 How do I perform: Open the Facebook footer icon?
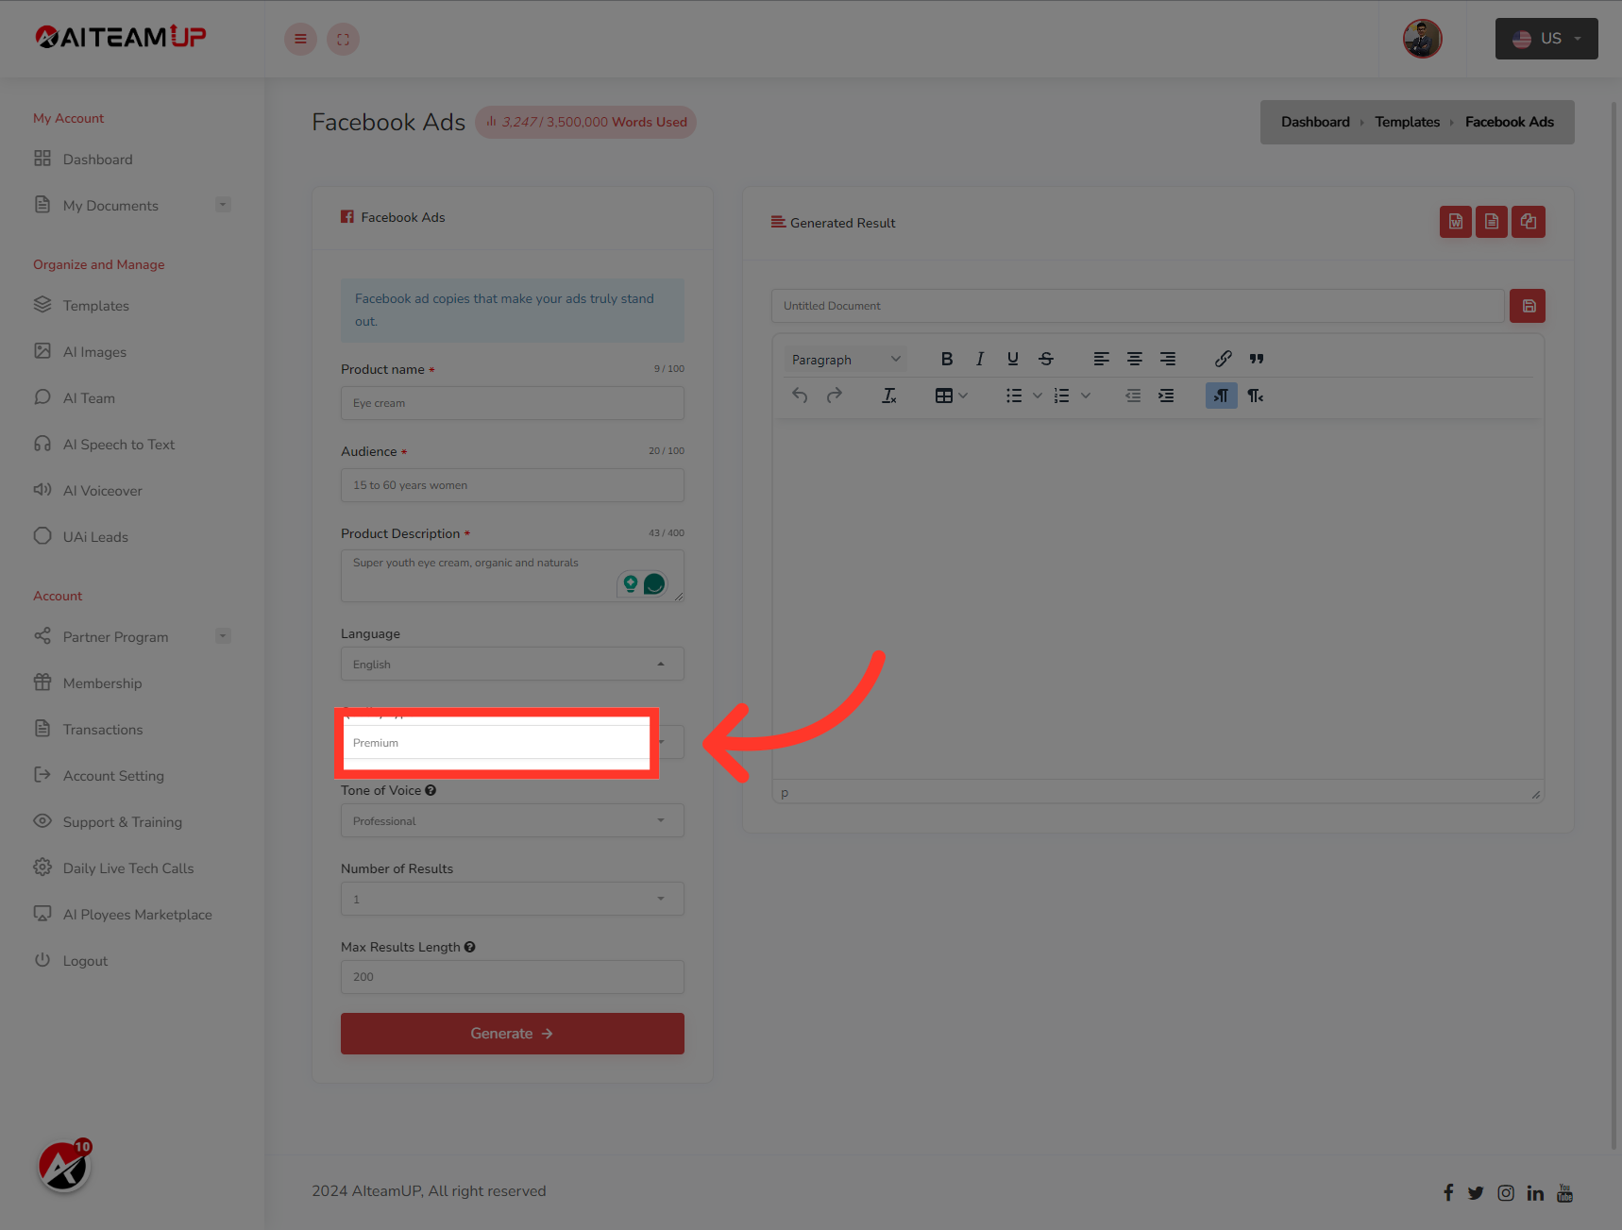(1447, 1192)
